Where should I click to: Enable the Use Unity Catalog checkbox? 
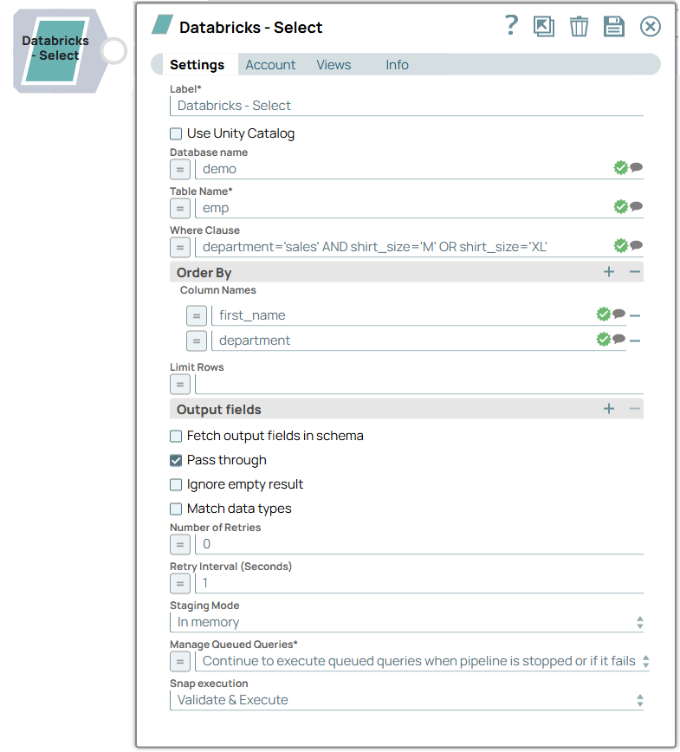point(176,133)
